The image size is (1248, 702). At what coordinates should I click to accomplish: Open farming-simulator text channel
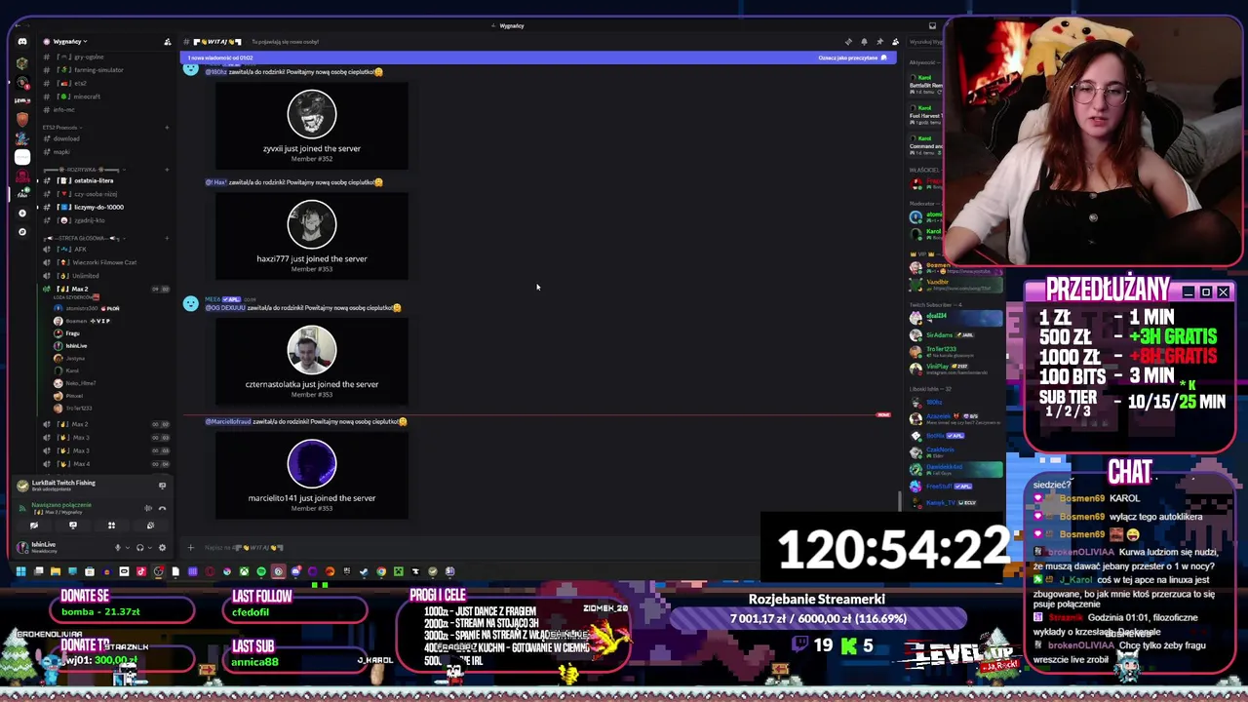pos(97,70)
